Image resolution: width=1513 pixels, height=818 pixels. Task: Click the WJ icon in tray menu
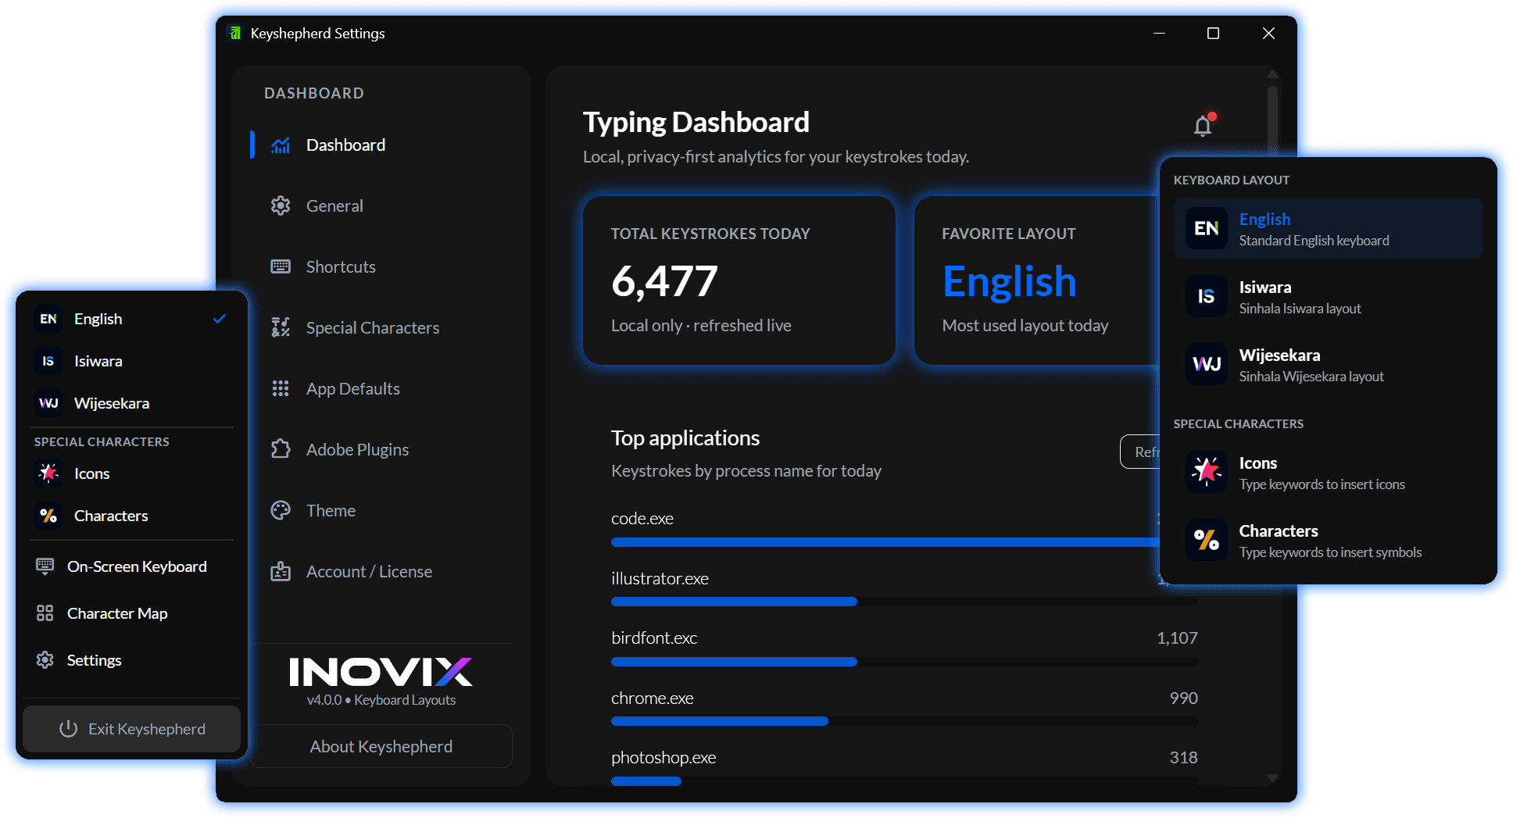coord(48,403)
